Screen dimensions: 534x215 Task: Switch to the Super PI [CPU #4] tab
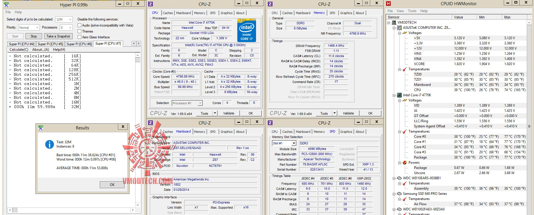[x=22, y=44]
